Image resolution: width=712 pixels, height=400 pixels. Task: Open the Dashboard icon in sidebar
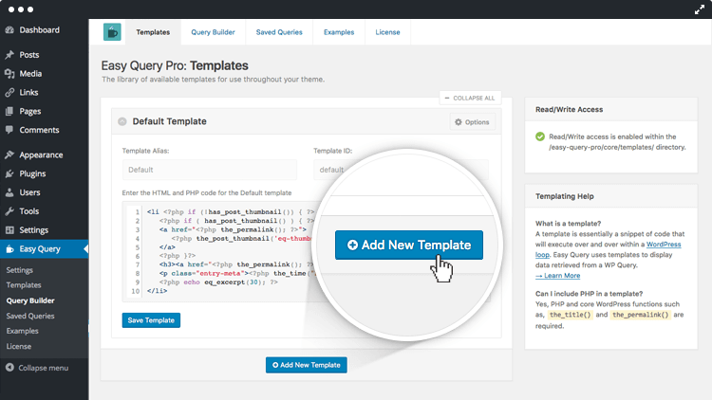pyautogui.click(x=9, y=30)
